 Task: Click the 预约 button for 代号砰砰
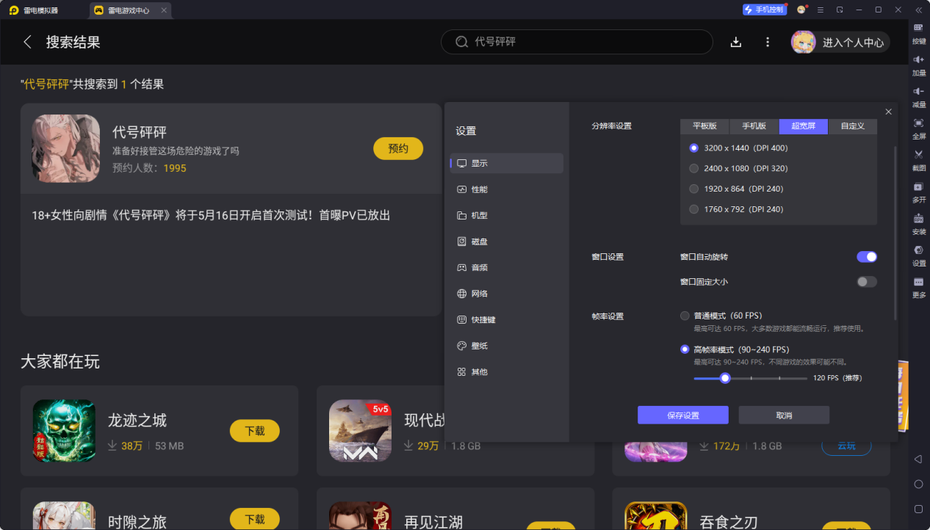coord(398,148)
